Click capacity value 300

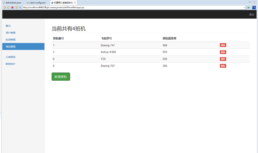click(x=165, y=66)
